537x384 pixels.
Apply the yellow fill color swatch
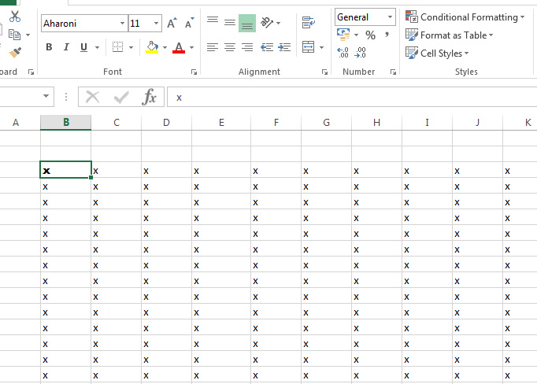[x=153, y=48]
